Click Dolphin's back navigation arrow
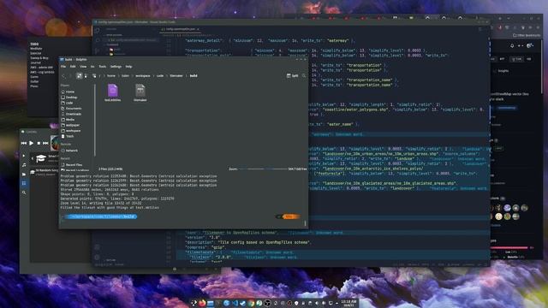Image resolution: width=548 pixels, height=308 pixels. tap(63, 76)
